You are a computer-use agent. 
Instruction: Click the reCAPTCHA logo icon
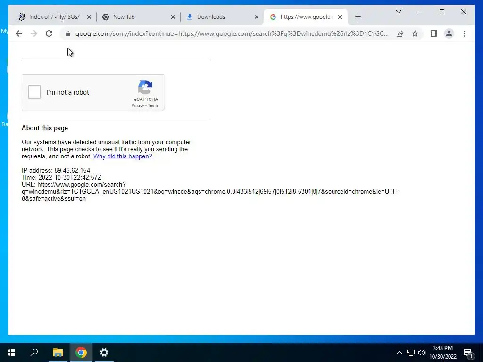click(145, 87)
